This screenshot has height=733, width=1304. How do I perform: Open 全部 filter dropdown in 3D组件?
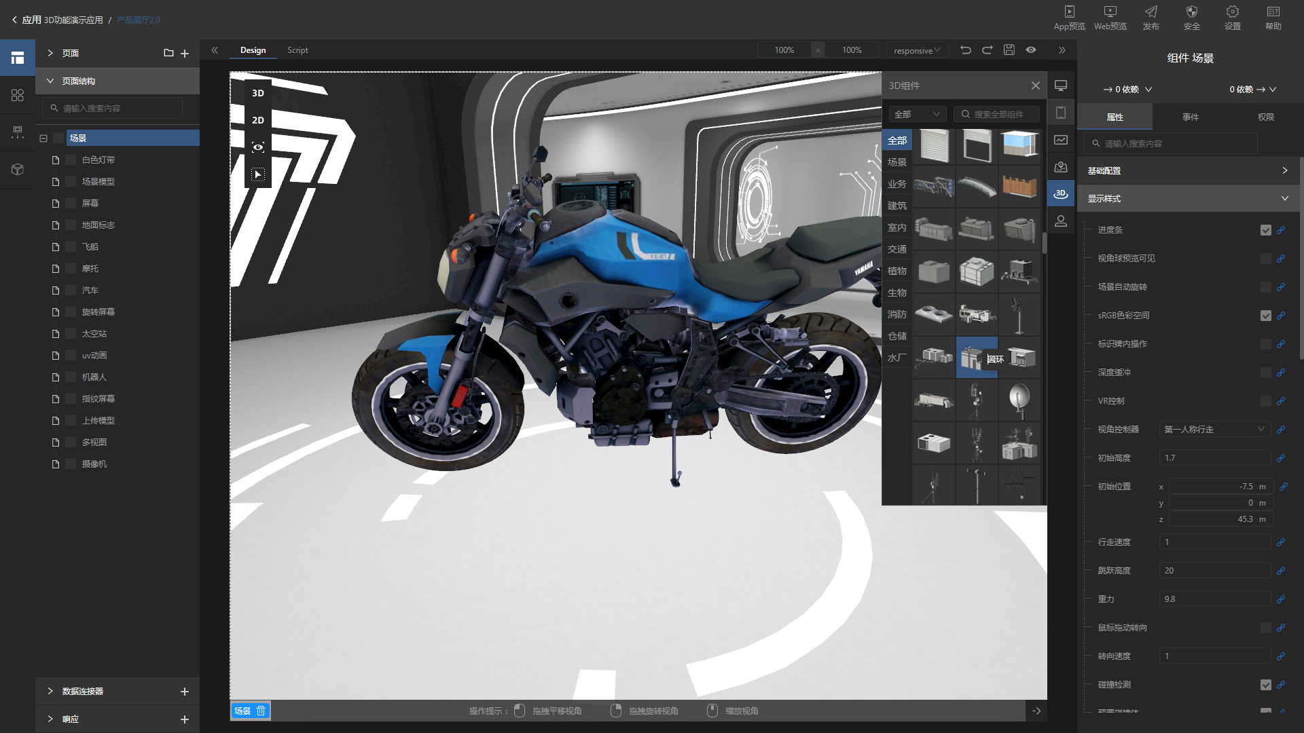pos(917,114)
